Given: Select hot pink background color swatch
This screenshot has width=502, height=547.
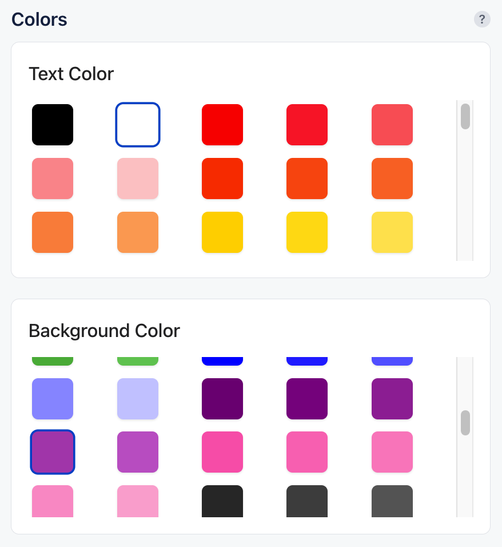Looking at the screenshot, I should click(222, 453).
